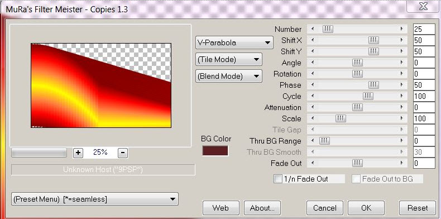441x219 pixels.
Task: Open the Preset Menu dropdown
Action: pyautogui.click(x=95, y=199)
